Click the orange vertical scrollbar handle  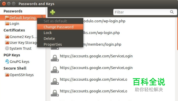177,34
